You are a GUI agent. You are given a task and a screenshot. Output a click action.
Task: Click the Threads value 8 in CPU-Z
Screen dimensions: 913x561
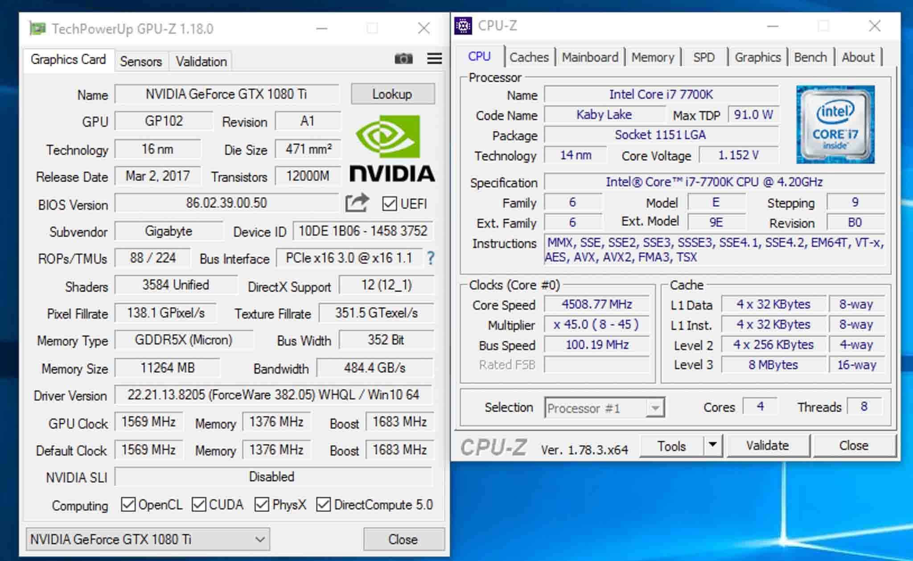coord(864,406)
